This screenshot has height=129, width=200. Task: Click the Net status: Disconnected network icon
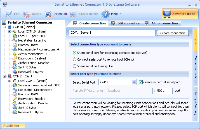tap(15, 90)
